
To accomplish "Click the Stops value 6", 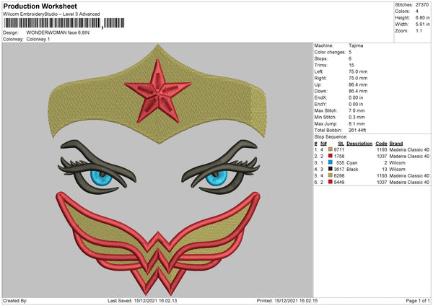I will point(350,59).
